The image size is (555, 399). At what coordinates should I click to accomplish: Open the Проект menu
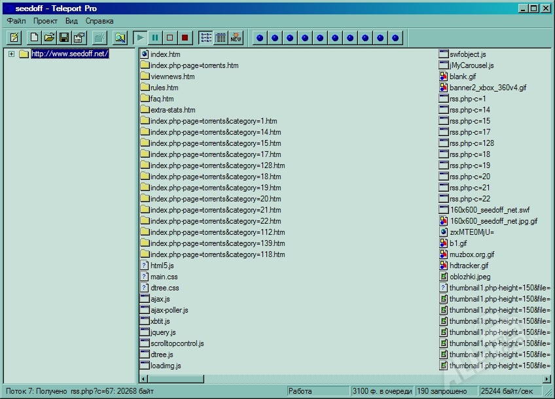tap(45, 21)
